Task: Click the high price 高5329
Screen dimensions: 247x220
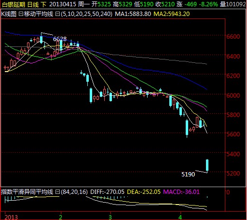Action: click(123, 4)
